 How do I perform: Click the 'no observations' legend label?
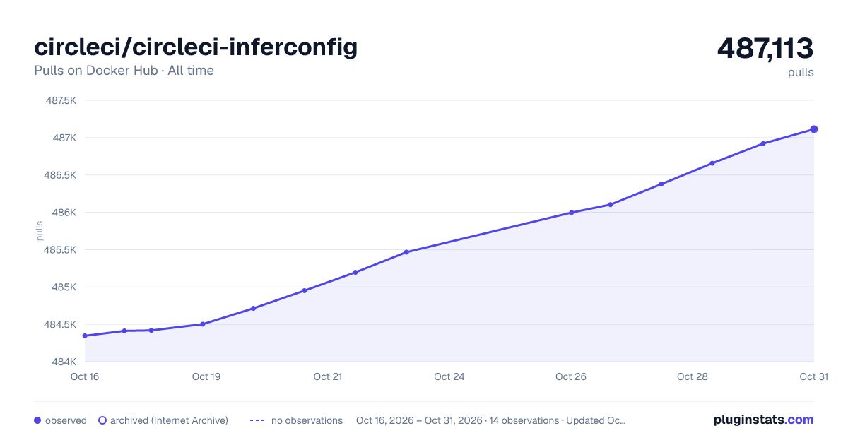click(x=307, y=420)
